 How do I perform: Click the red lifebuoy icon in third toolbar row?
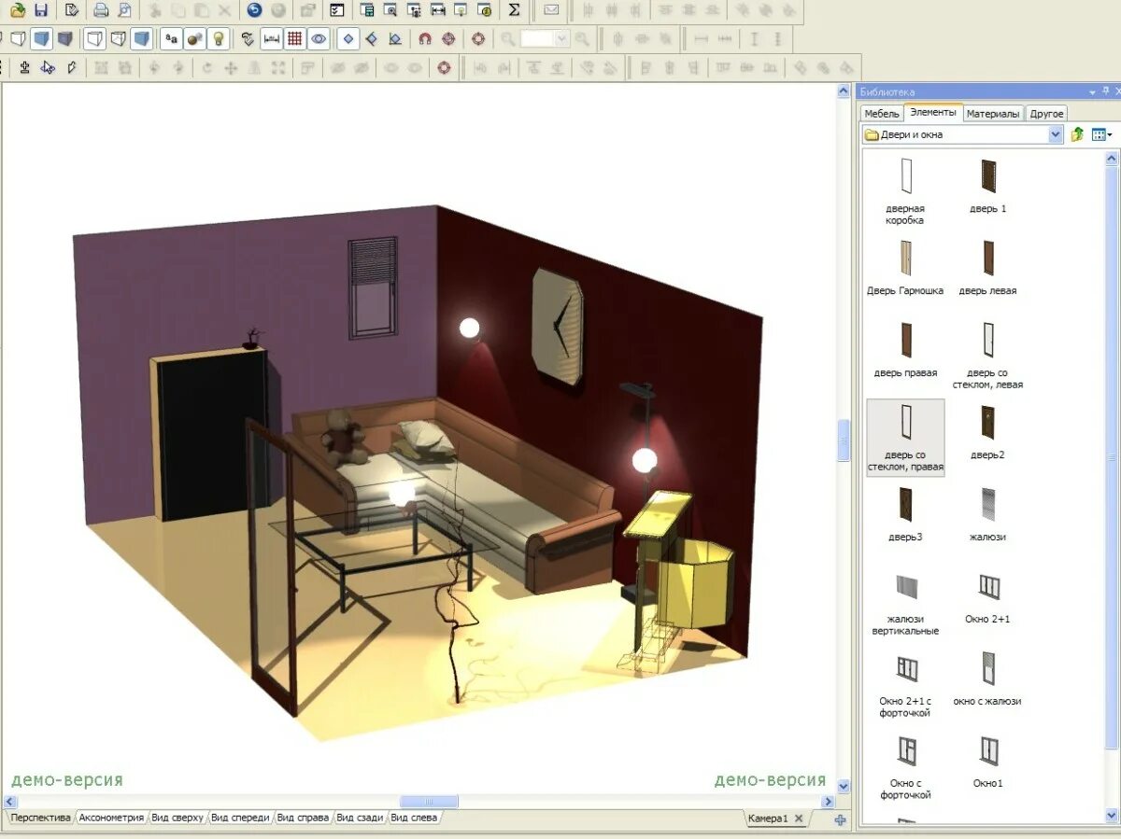tap(444, 67)
